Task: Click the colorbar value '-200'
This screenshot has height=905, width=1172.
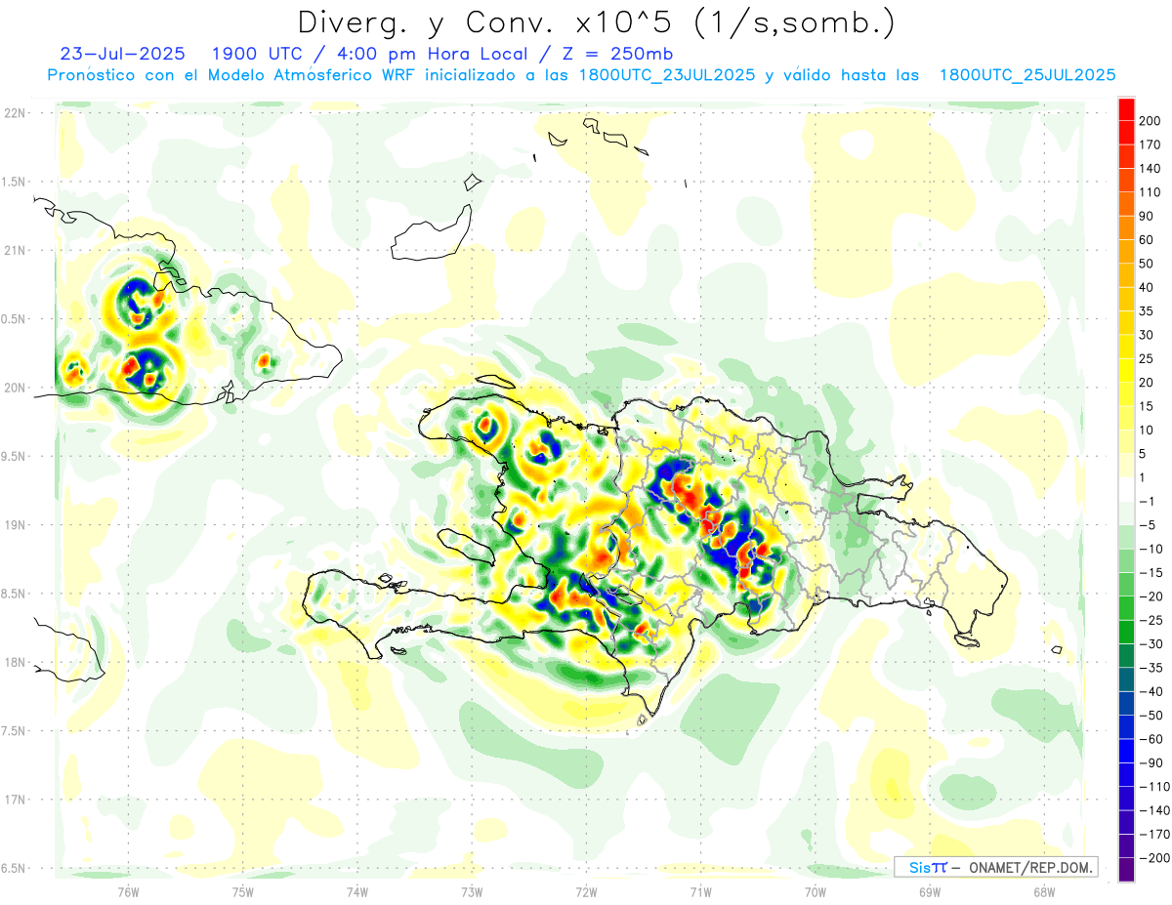Action: [1153, 858]
